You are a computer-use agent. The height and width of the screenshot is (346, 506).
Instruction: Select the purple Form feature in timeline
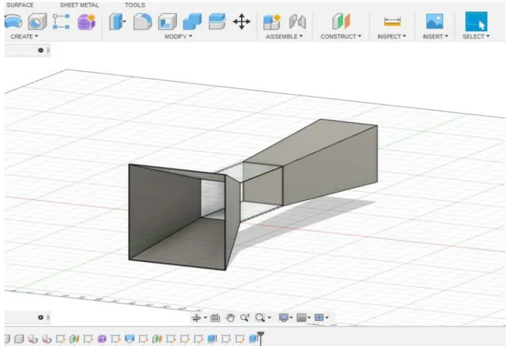tap(102, 339)
